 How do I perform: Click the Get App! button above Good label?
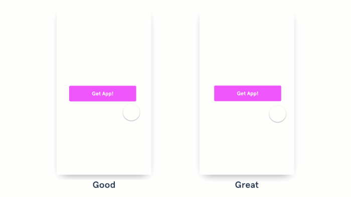pos(102,93)
